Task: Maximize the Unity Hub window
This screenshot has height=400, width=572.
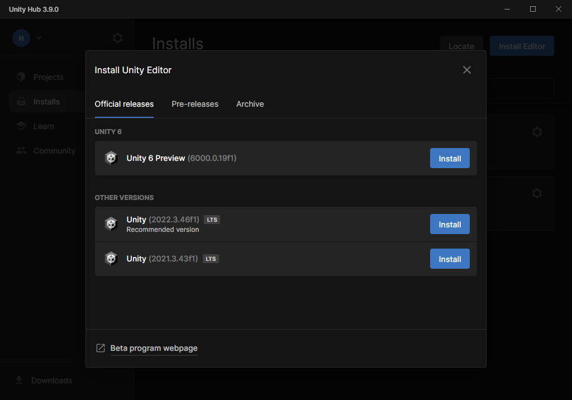Action: coord(532,9)
